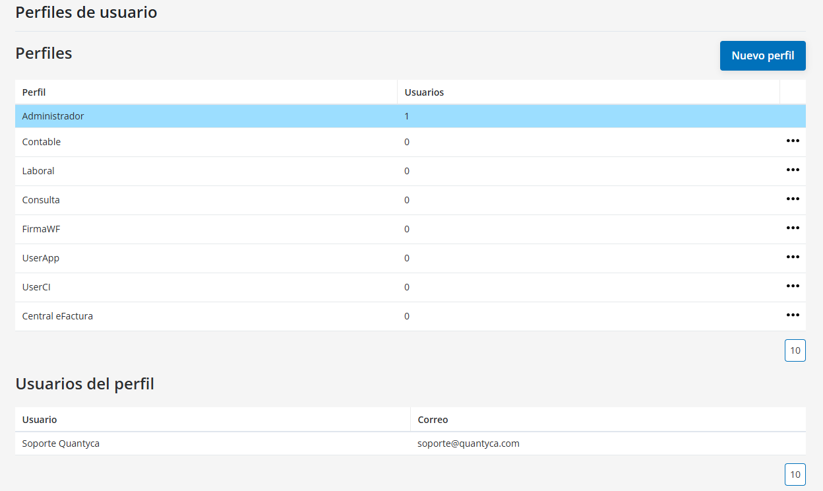Screen dimensions: 823x491
Task: Click the user count 0 for Laboral
Action: (x=407, y=171)
